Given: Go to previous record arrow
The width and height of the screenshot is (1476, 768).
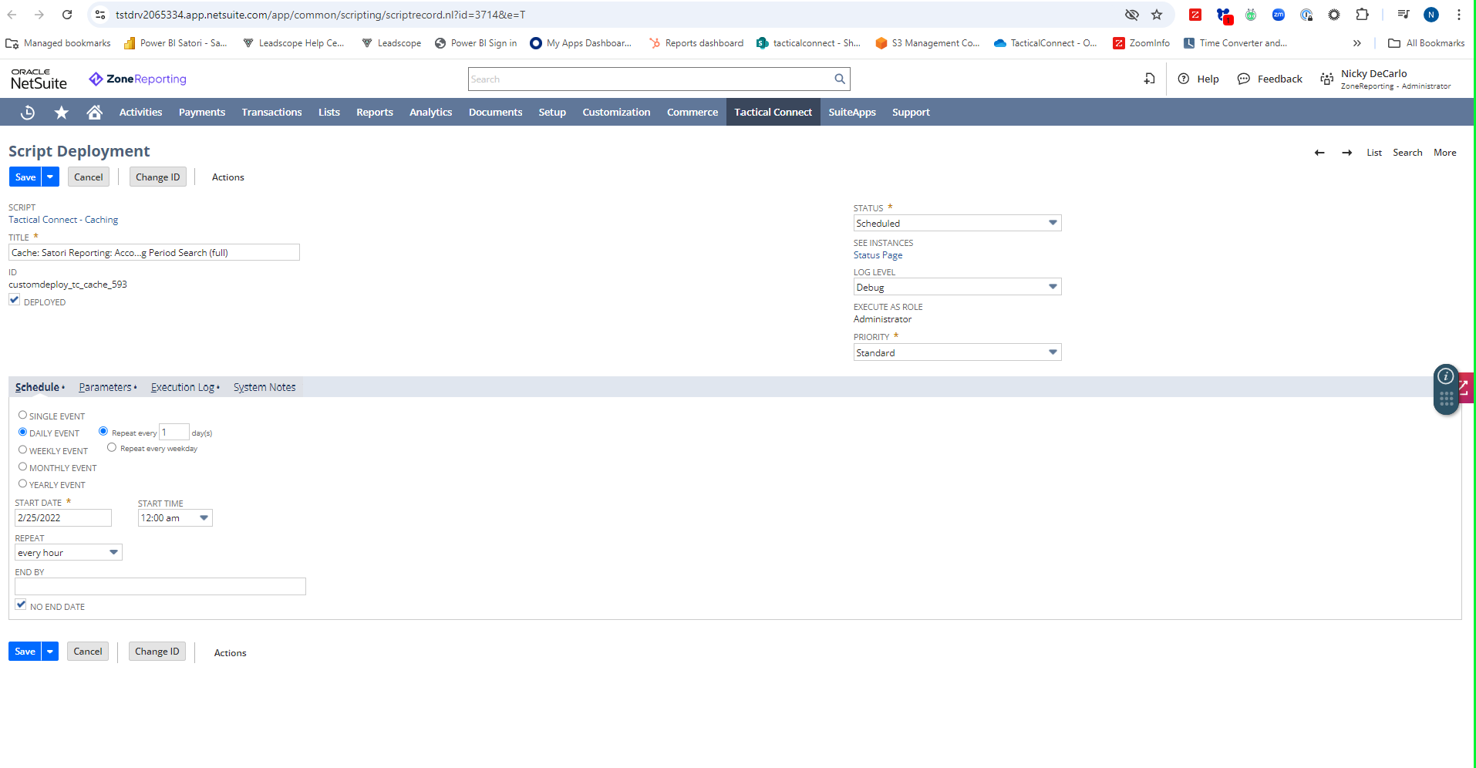Looking at the screenshot, I should point(1319,153).
